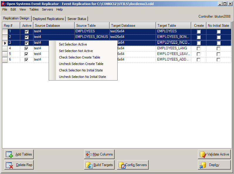Click the application icon in title bar
Screen dimensions: 234x174
point(4,4)
